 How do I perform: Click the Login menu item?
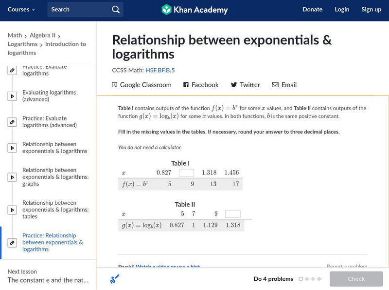pos(342,10)
